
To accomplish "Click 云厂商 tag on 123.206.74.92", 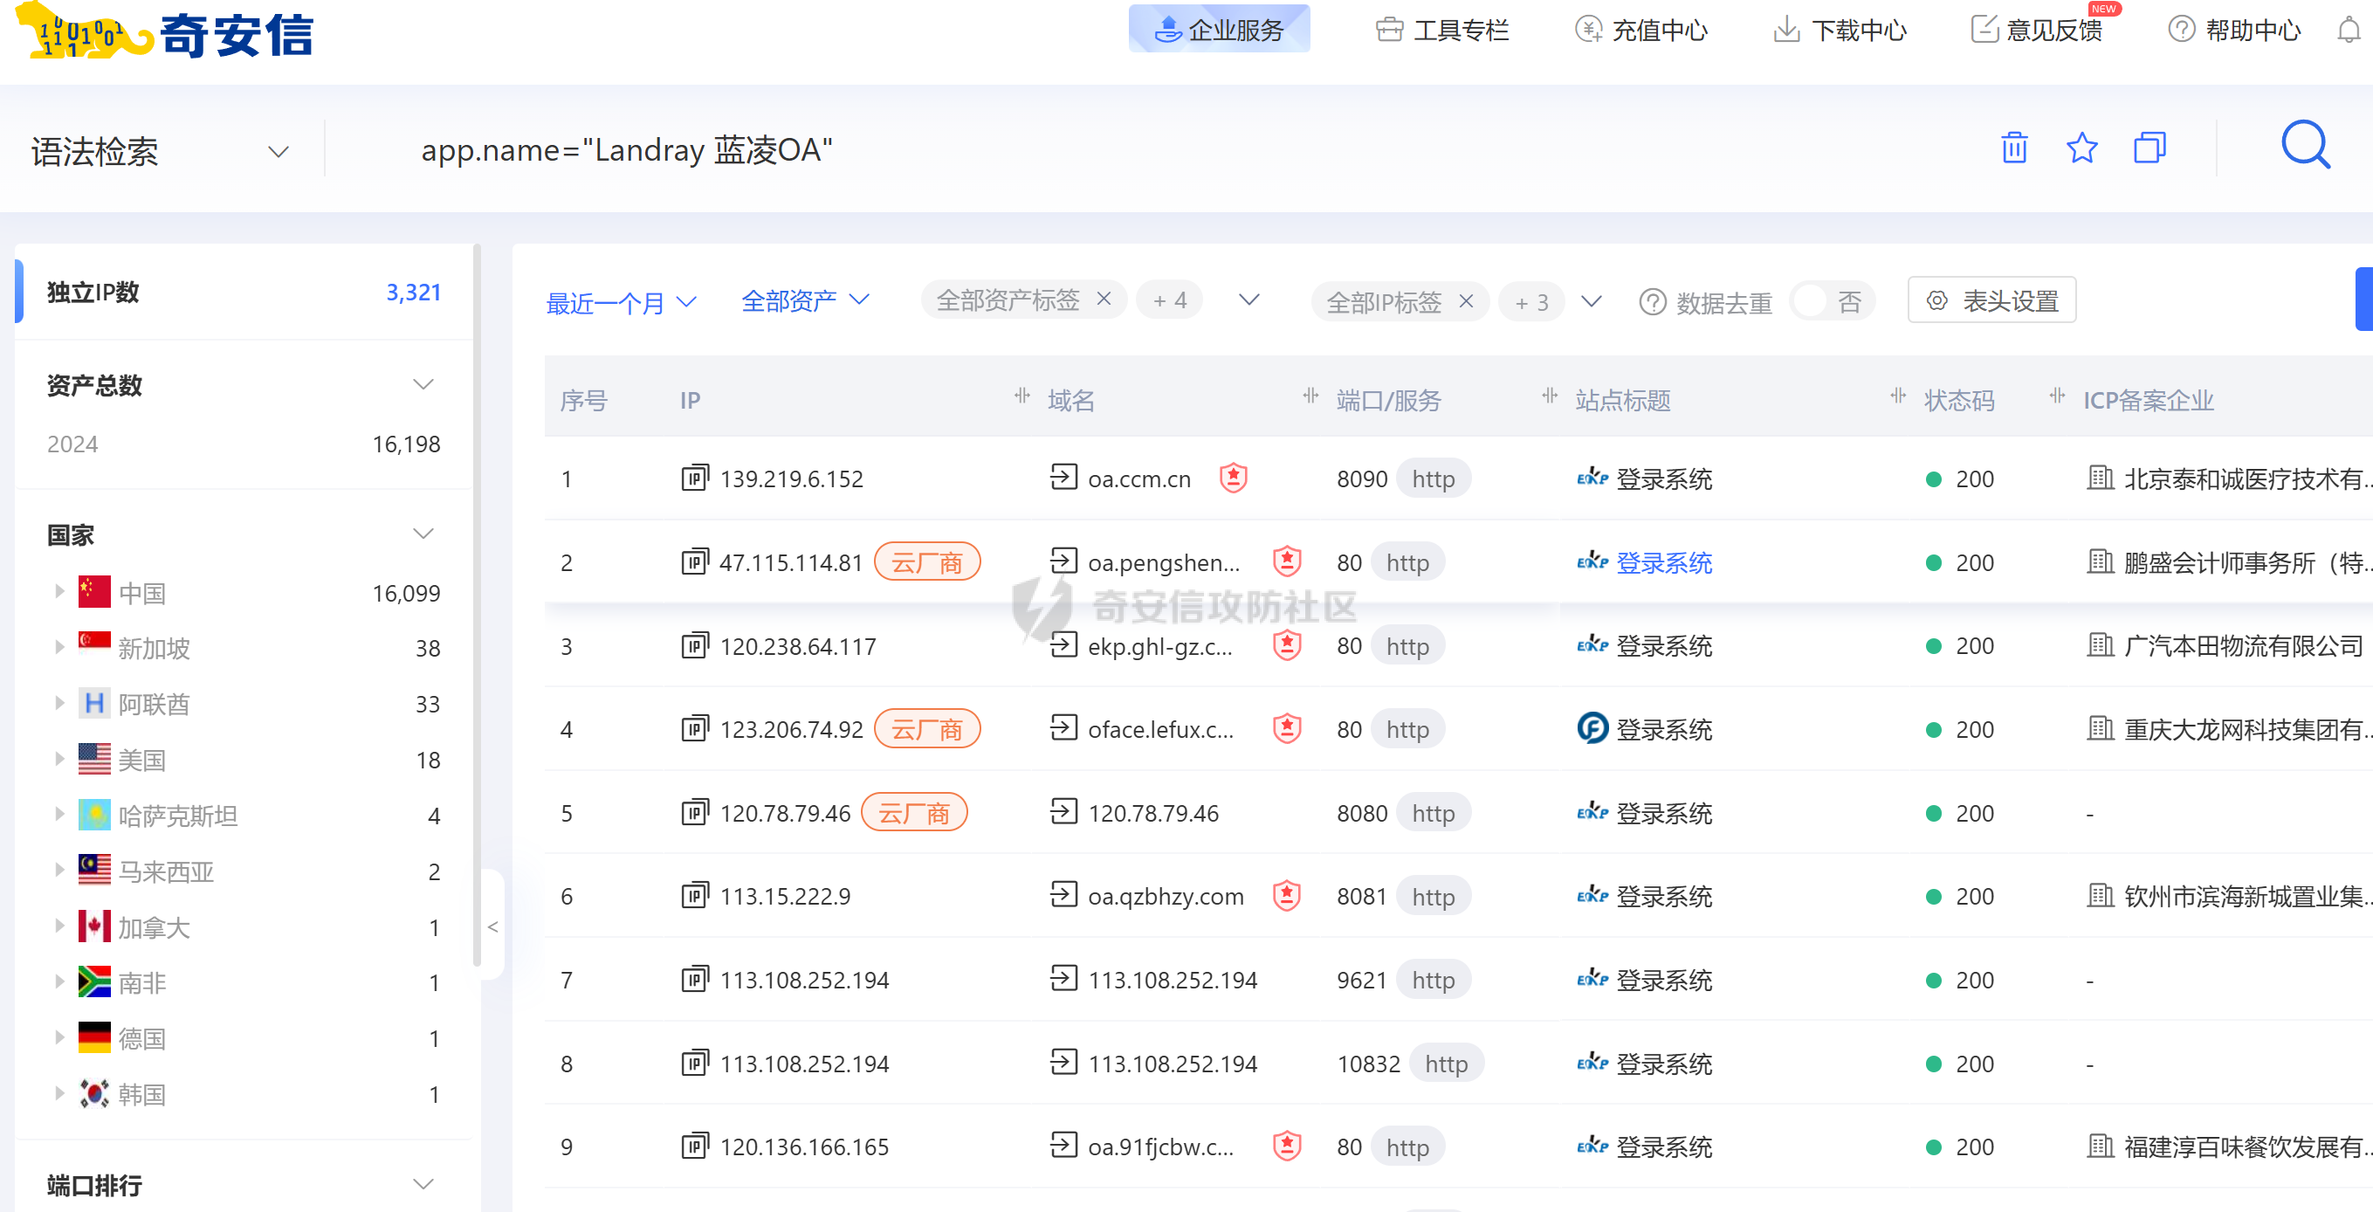I will [x=926, y=728].
